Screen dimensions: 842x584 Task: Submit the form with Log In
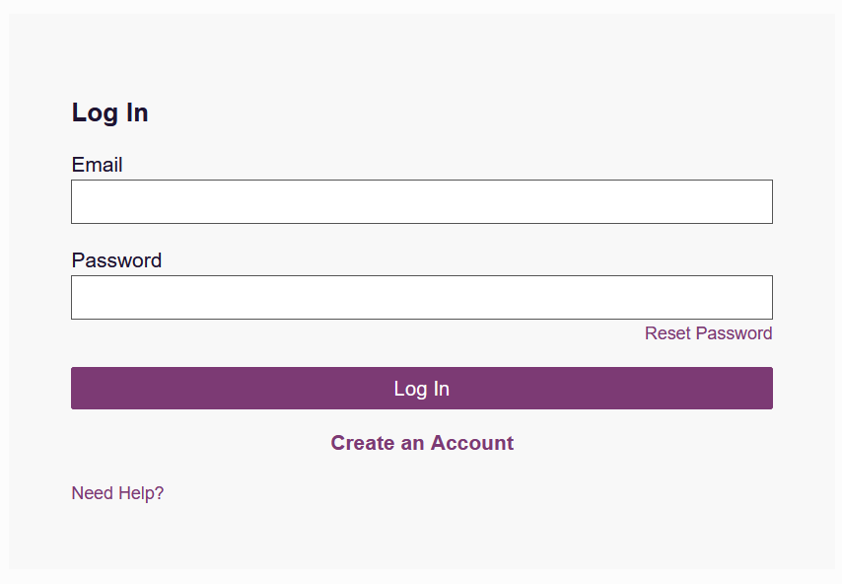coord(421,389)
